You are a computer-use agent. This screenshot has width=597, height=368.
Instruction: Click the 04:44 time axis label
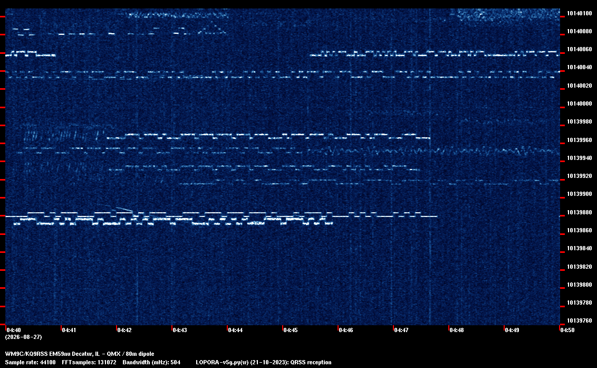(x=235, y=330)
